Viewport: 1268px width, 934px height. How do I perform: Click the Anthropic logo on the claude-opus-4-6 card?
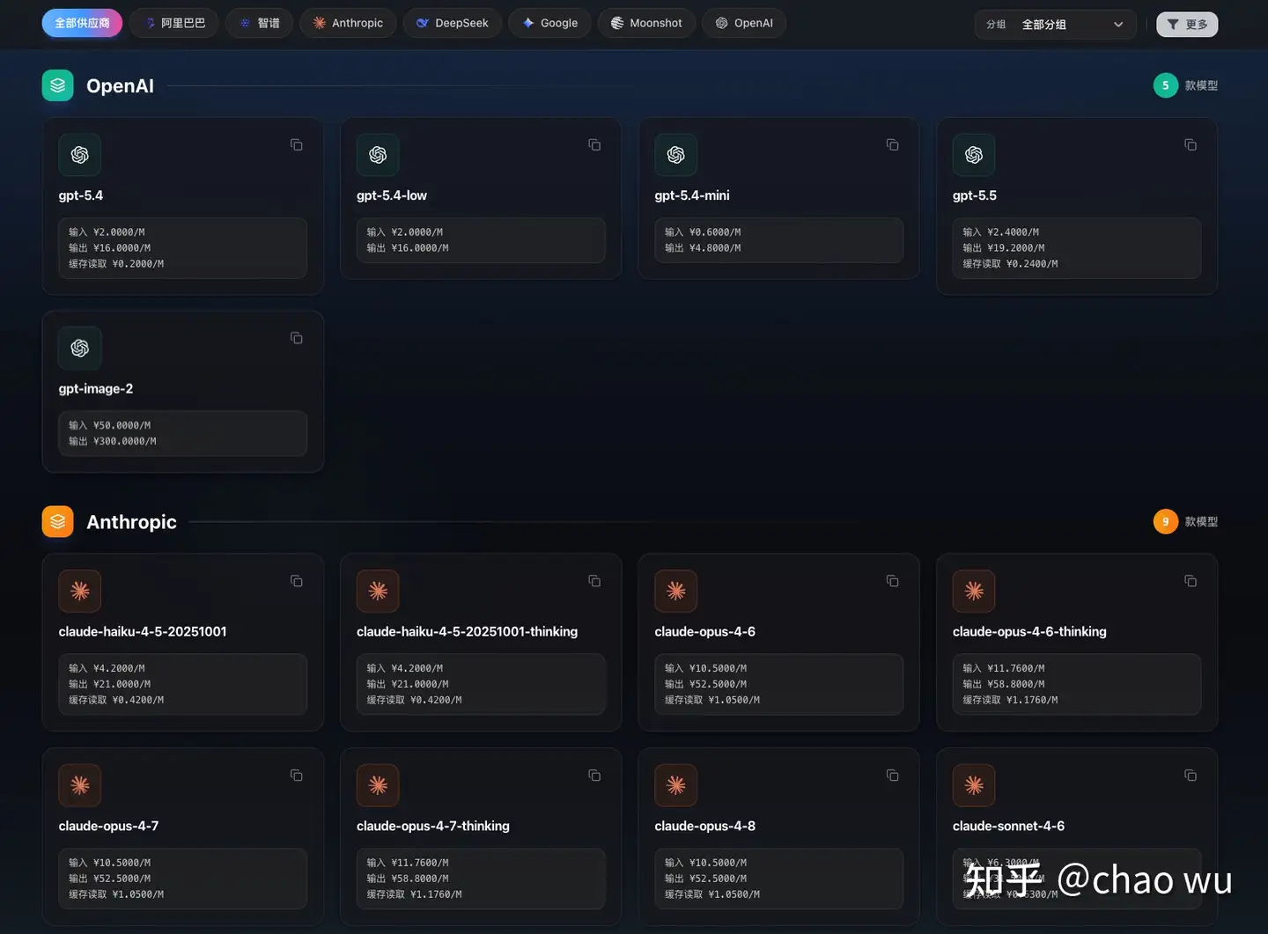[x=676, y=591]
